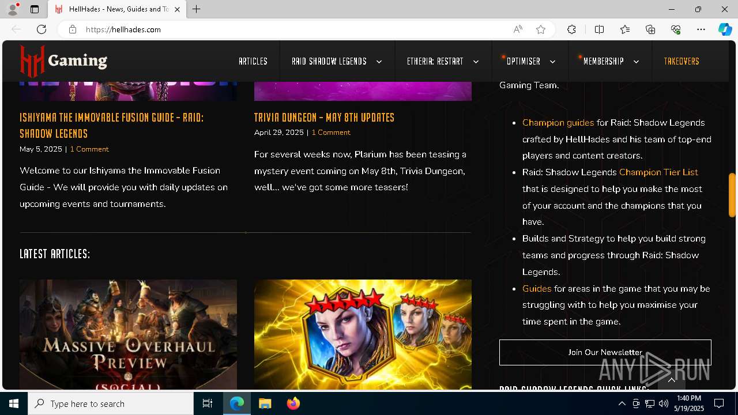Open Settings and more menu

701,29
